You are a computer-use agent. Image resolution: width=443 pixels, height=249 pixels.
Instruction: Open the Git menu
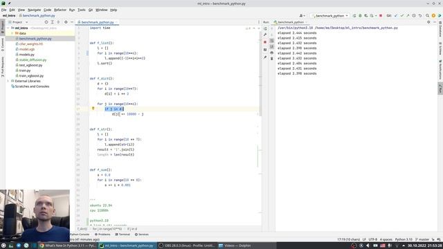tap(91, 10)
